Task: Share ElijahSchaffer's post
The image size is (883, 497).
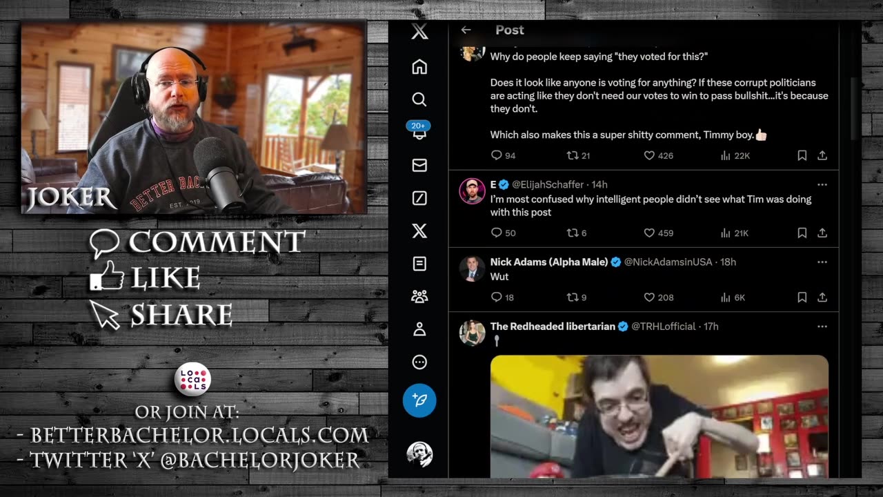Action: pos(822,233)
